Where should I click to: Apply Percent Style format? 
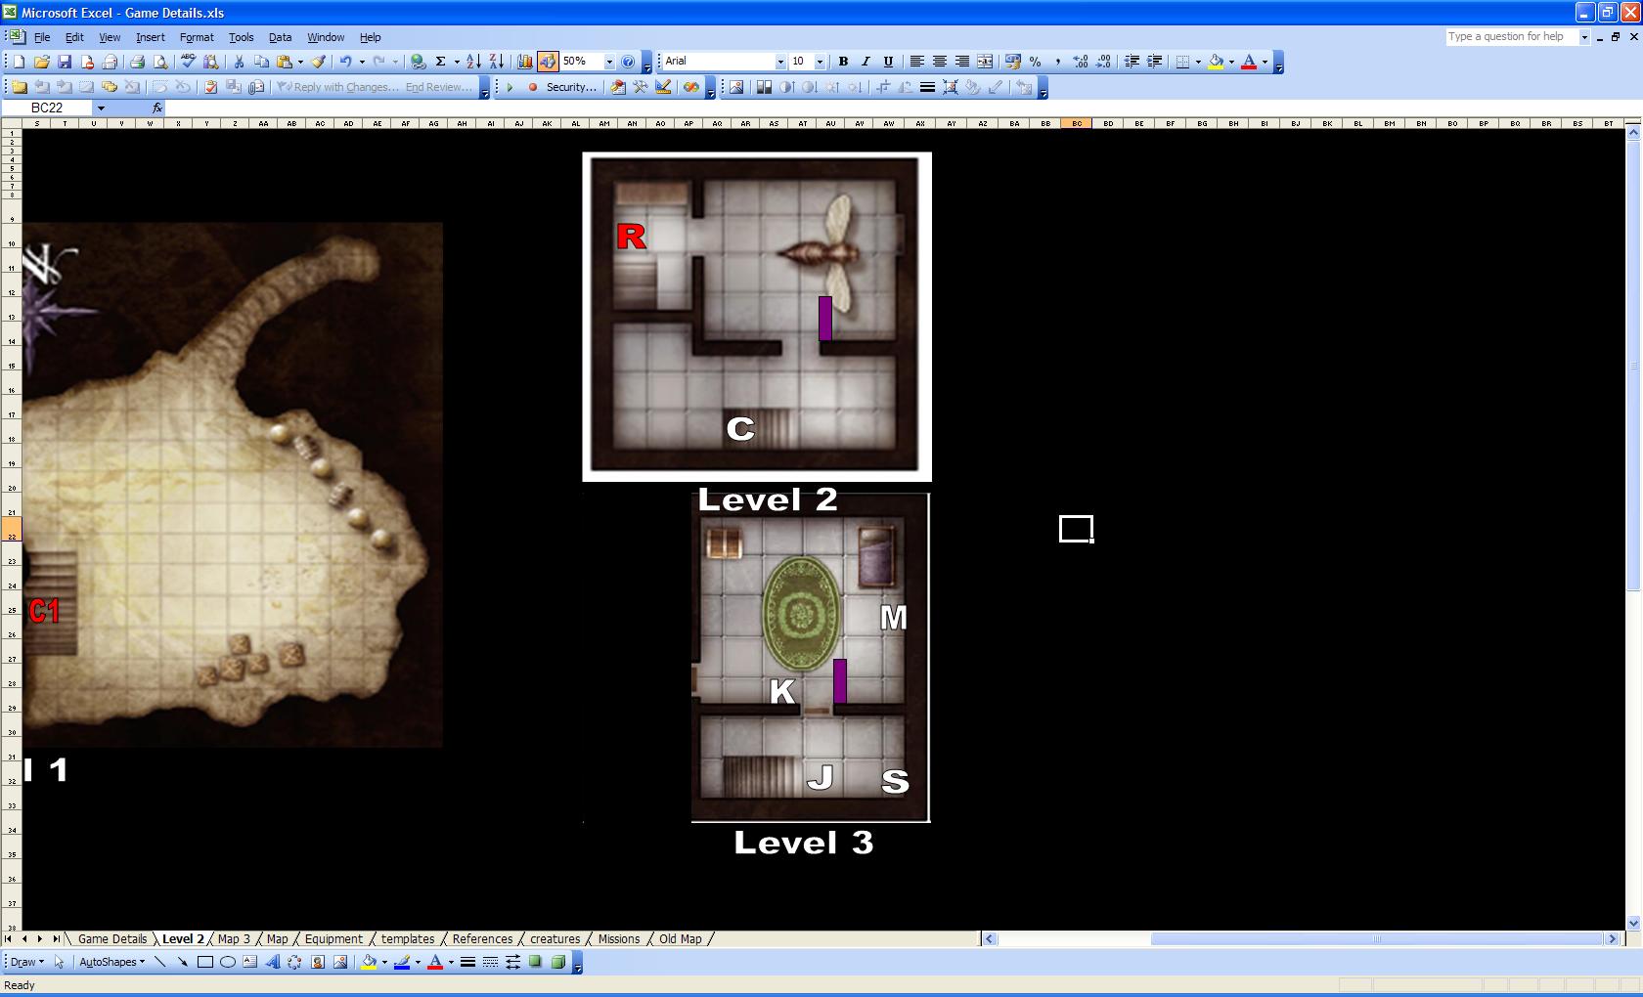pyautogui.click(x=1035, y=62)
